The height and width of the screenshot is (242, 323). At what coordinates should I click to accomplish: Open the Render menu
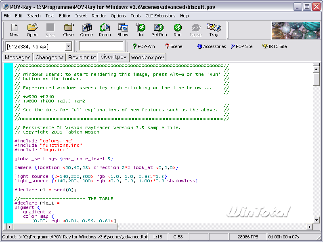[x=99, y=16]
